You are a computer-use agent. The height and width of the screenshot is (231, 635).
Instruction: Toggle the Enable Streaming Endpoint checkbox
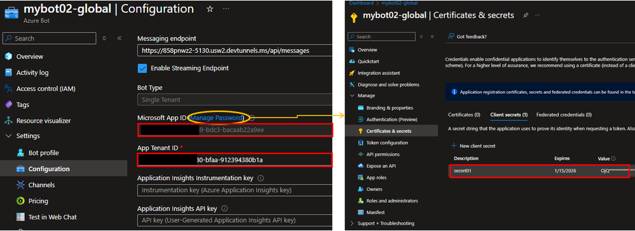(x=142, y=68)
